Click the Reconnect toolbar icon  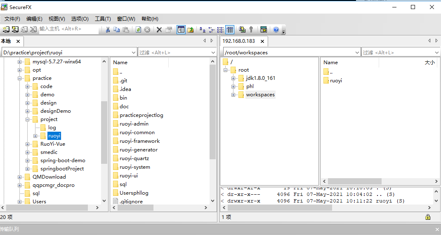point(24,30)
